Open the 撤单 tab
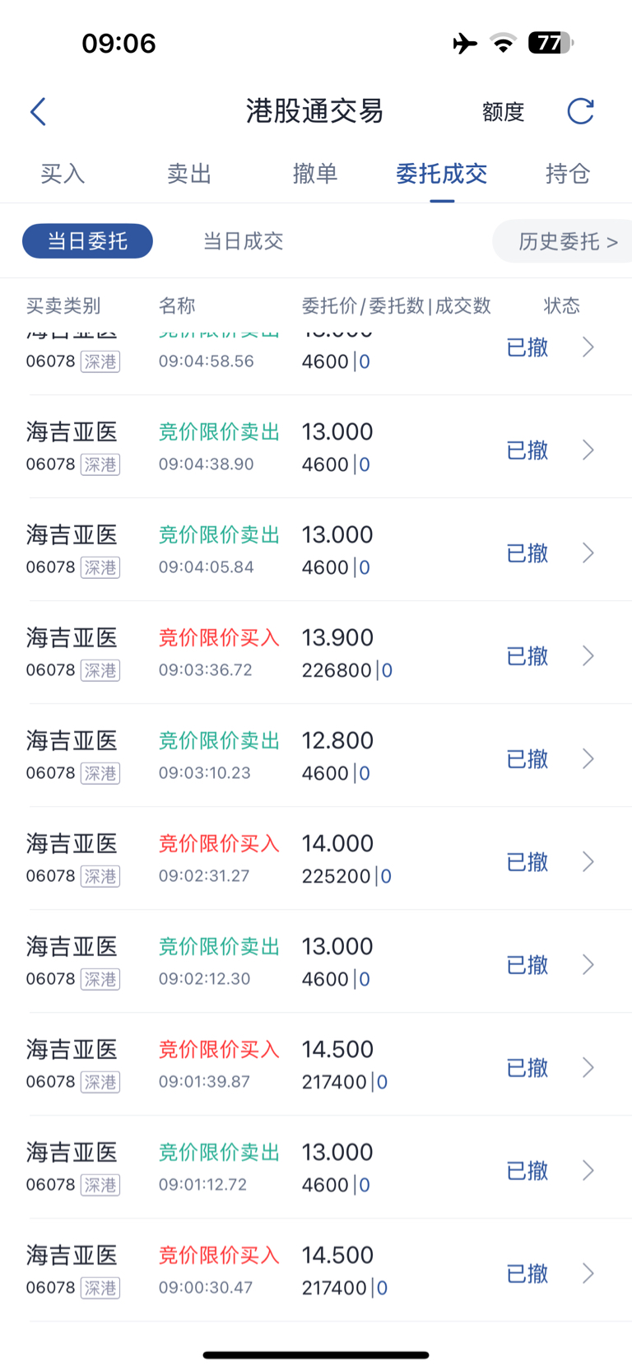Screen dimensions: 632x1371 tap(315, 174)
